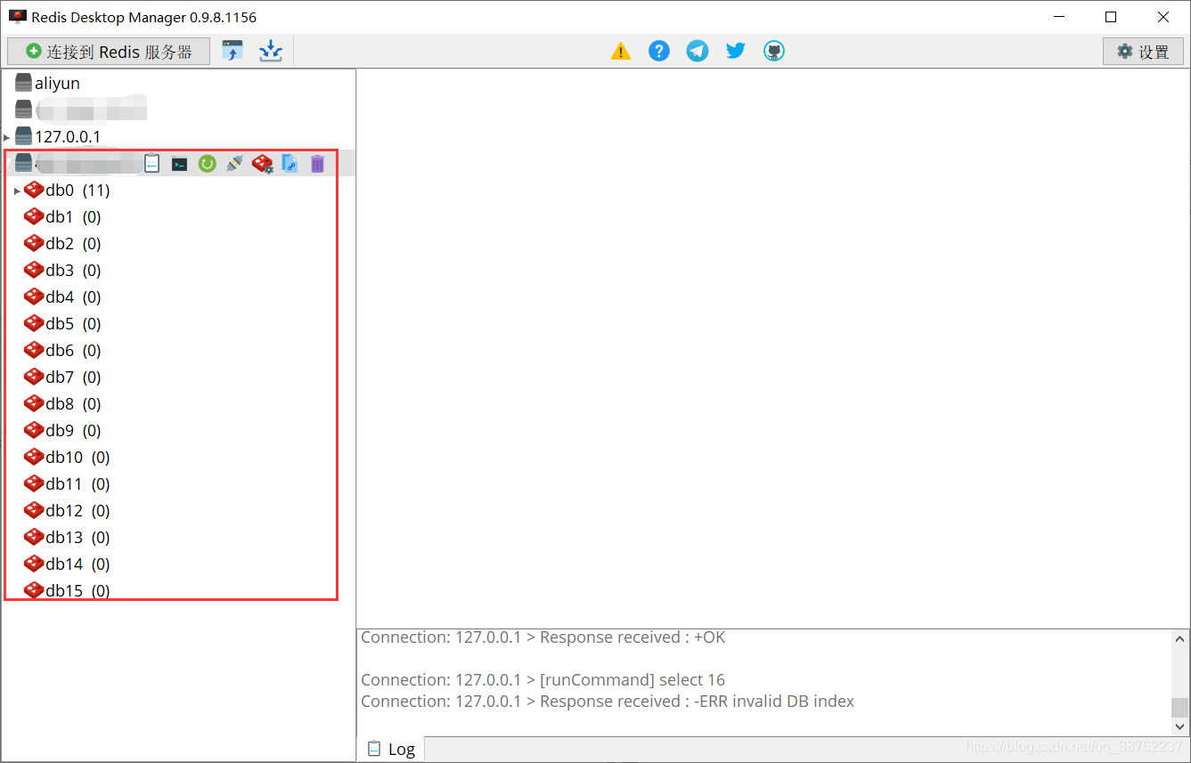Image resolution: width=1191 pixels, height=763 pixels.
Task: Select the aliyun connection
Action: click(x=57, y=83)
